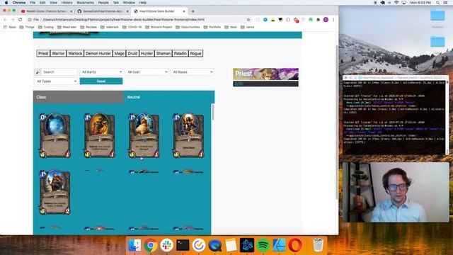Choose the Warlock class button
This screenshot has width=453, height=255.
click(x=75, y=54)
